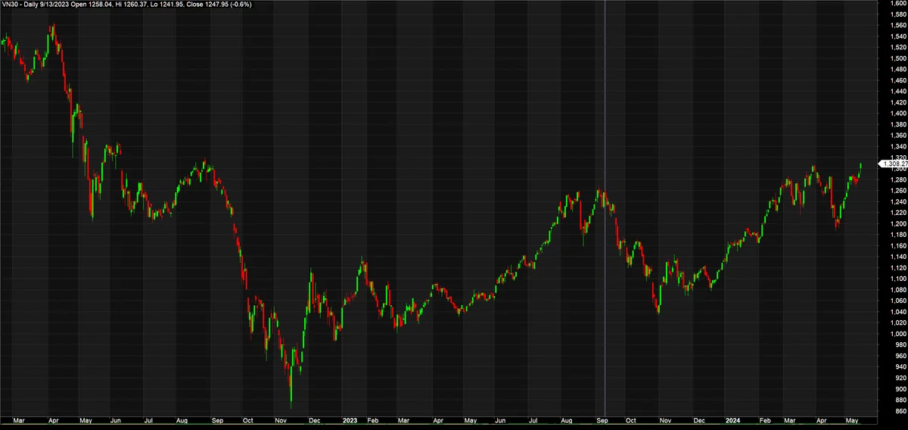Click the 2023 year label on time axis
Viewport: 908px width, 430px height.
350,419
